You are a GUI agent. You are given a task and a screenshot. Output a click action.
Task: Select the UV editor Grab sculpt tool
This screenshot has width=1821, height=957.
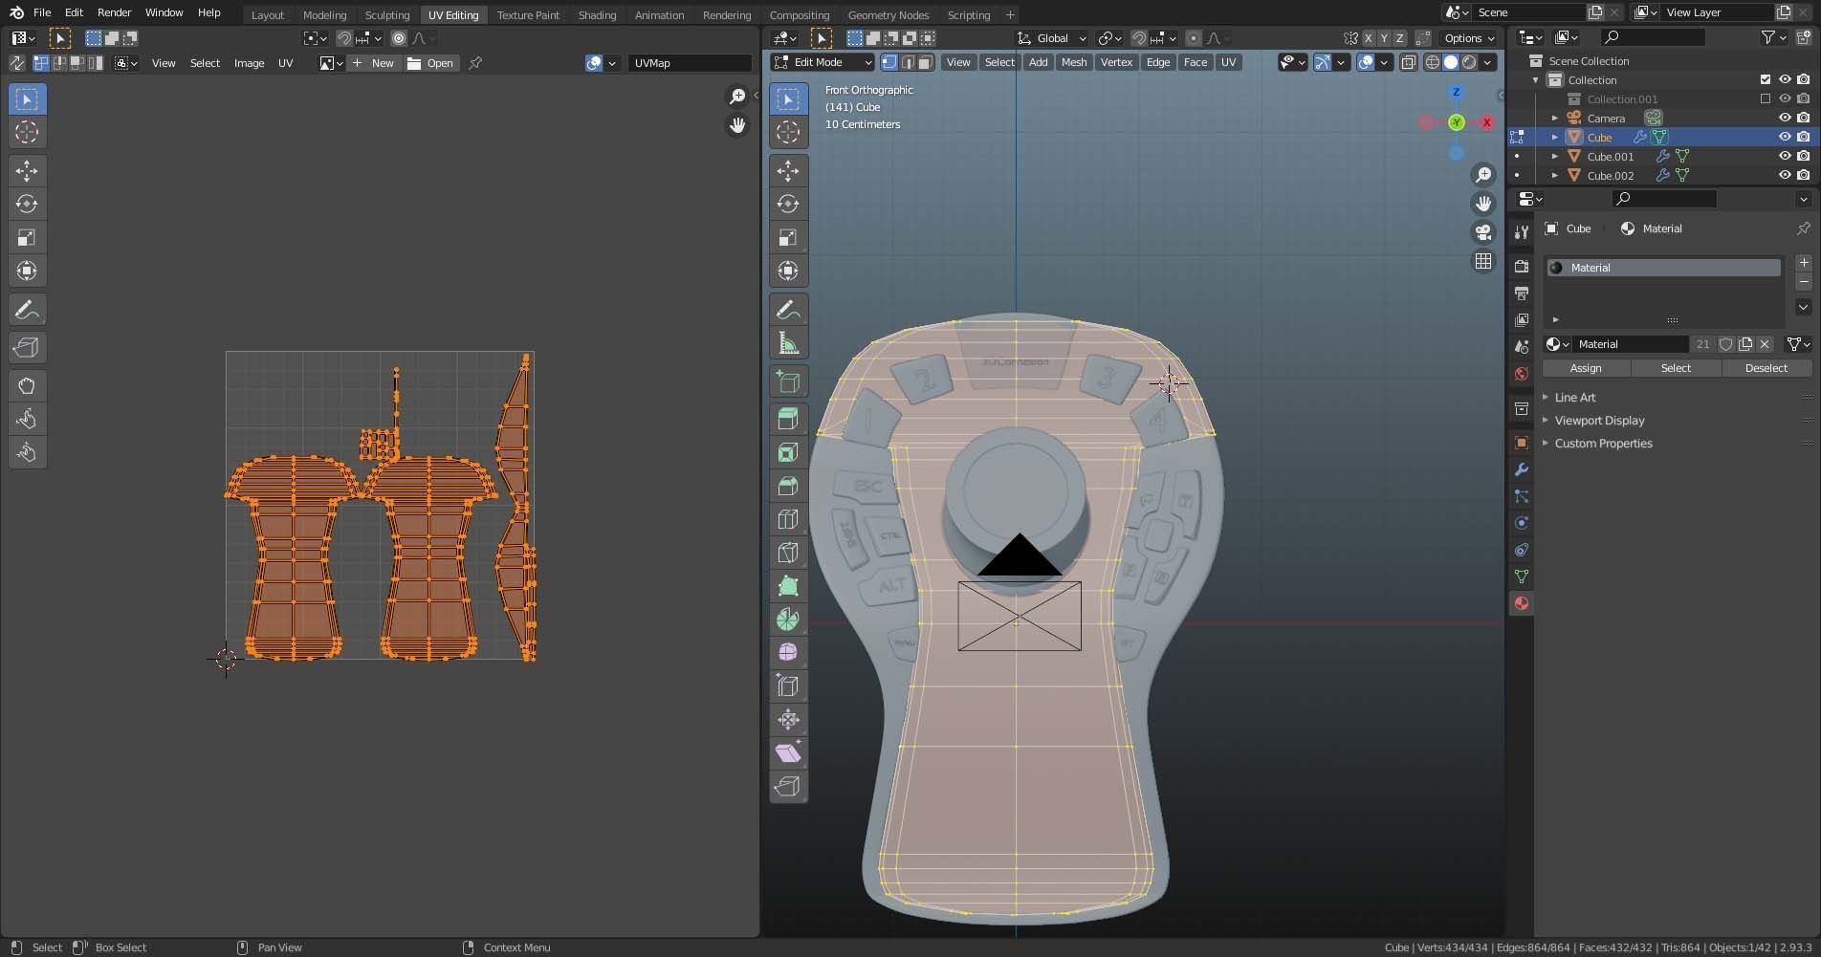[x=27, y=386]
